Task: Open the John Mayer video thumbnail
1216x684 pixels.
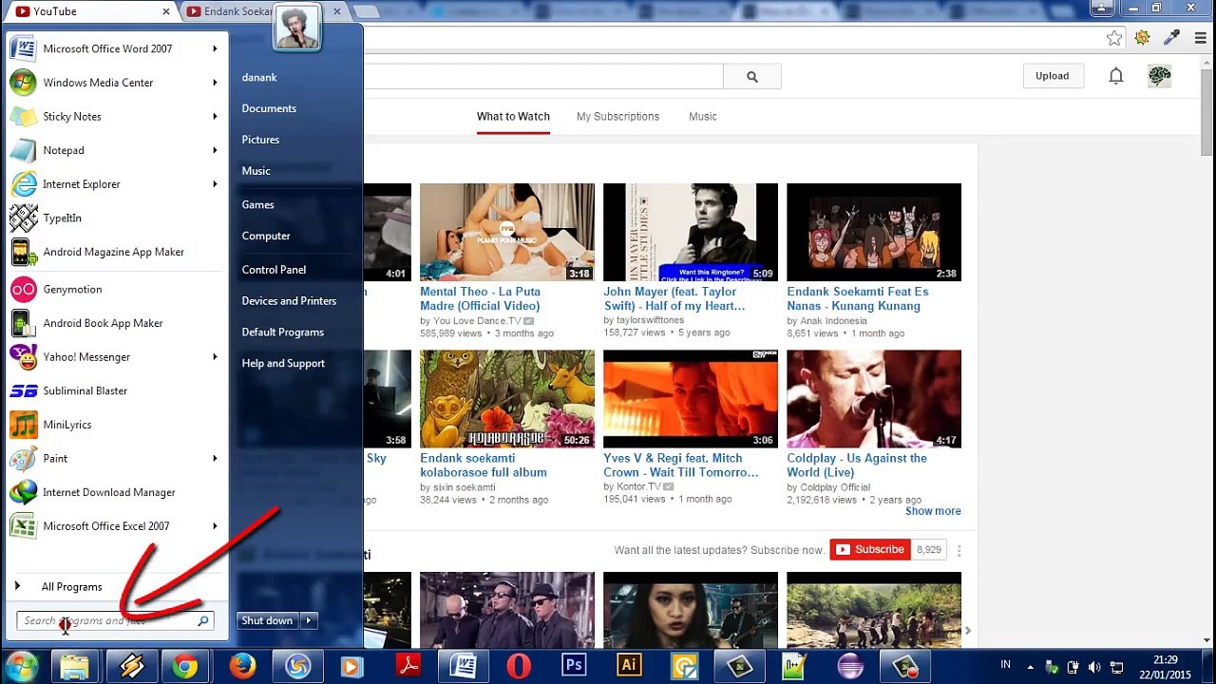Action: [x=691, y=233]
